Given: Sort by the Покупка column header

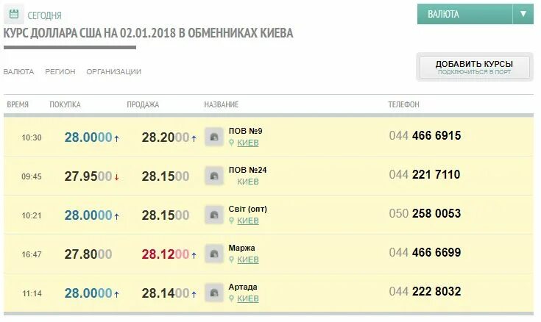Looking at the screenshot, I should tap(65, 105).
